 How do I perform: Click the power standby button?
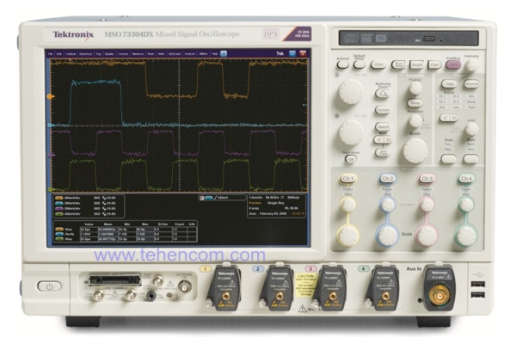[x=49, y=286]
